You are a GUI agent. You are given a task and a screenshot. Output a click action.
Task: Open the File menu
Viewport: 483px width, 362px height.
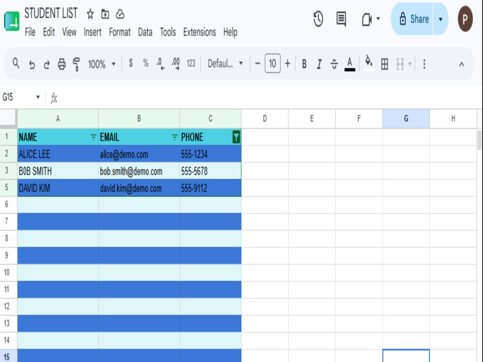pyautogui.click(x=30, y=32)
